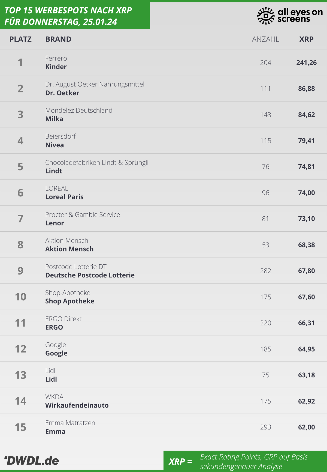The width and height of the screenshot is (327, 472).
Task: Click the all eyes on screens eye logo
Action: pyautogui.click(x=266, y=16)
